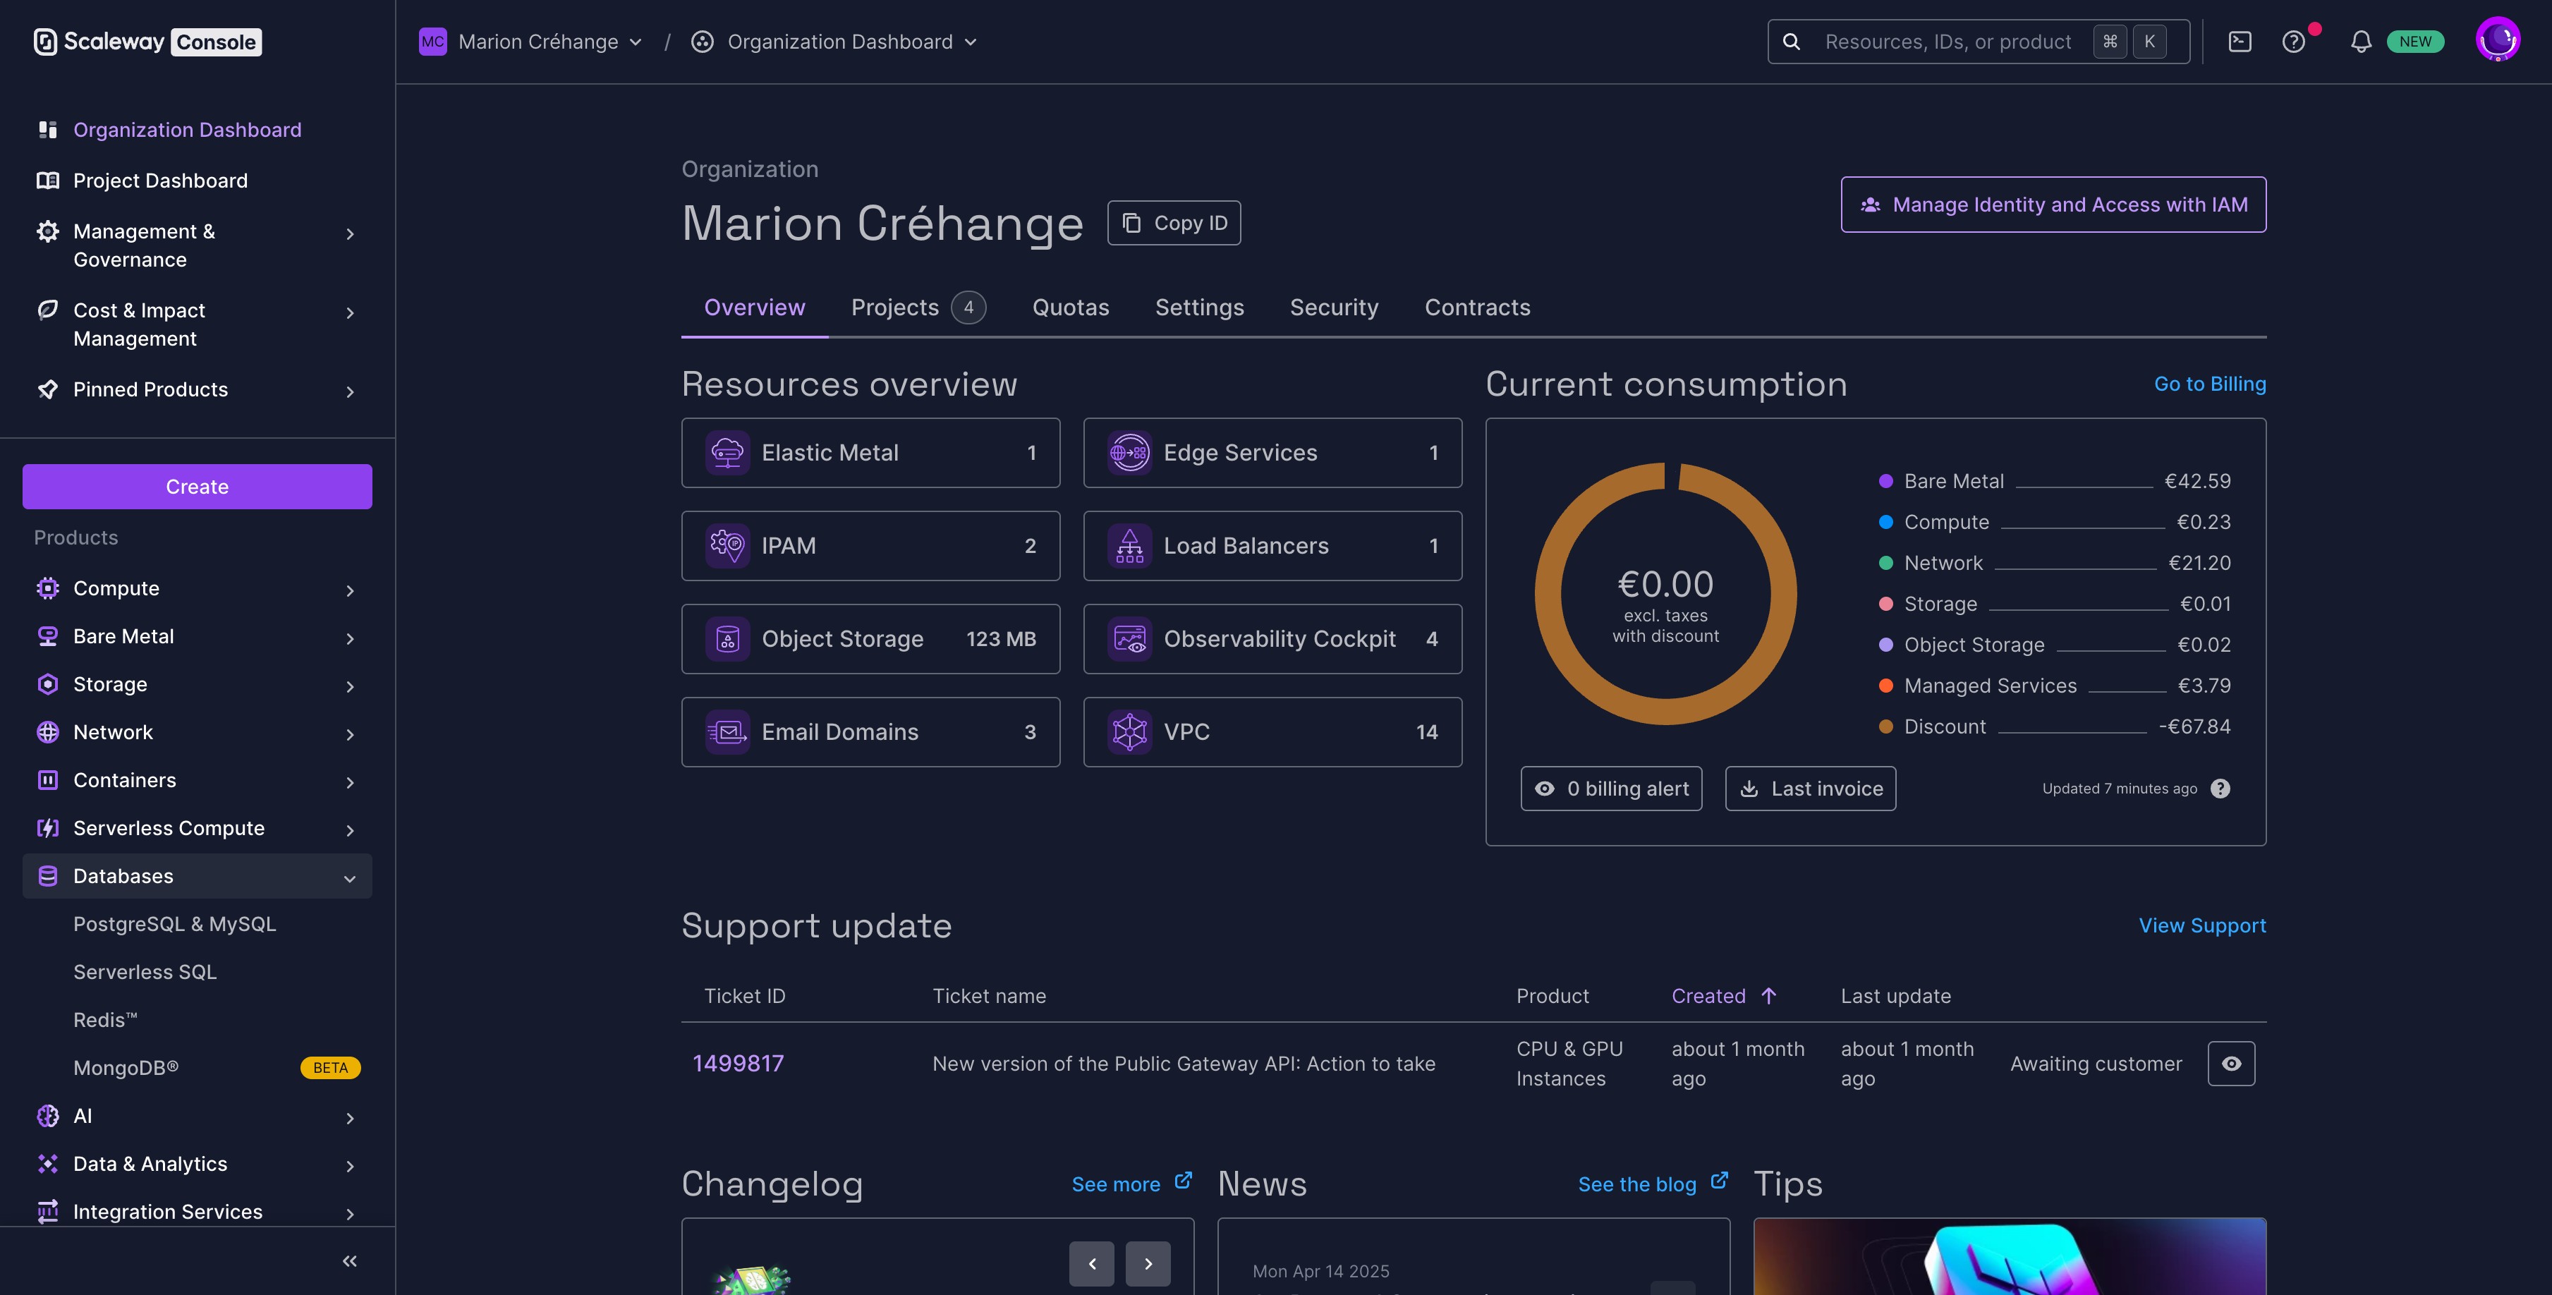
Task: Click the MC organization badge
Action: click(433, 42)
